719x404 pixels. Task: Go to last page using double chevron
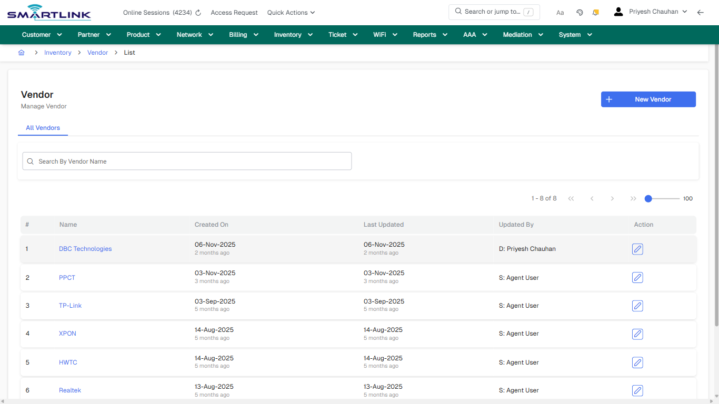click(633, 198)
